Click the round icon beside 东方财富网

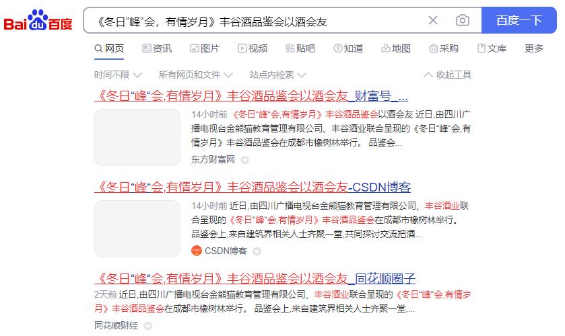[x=244, y=160]
